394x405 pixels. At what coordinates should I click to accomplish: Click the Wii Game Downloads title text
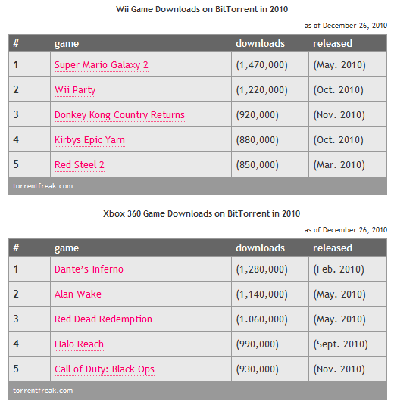(x=202, y=9)
